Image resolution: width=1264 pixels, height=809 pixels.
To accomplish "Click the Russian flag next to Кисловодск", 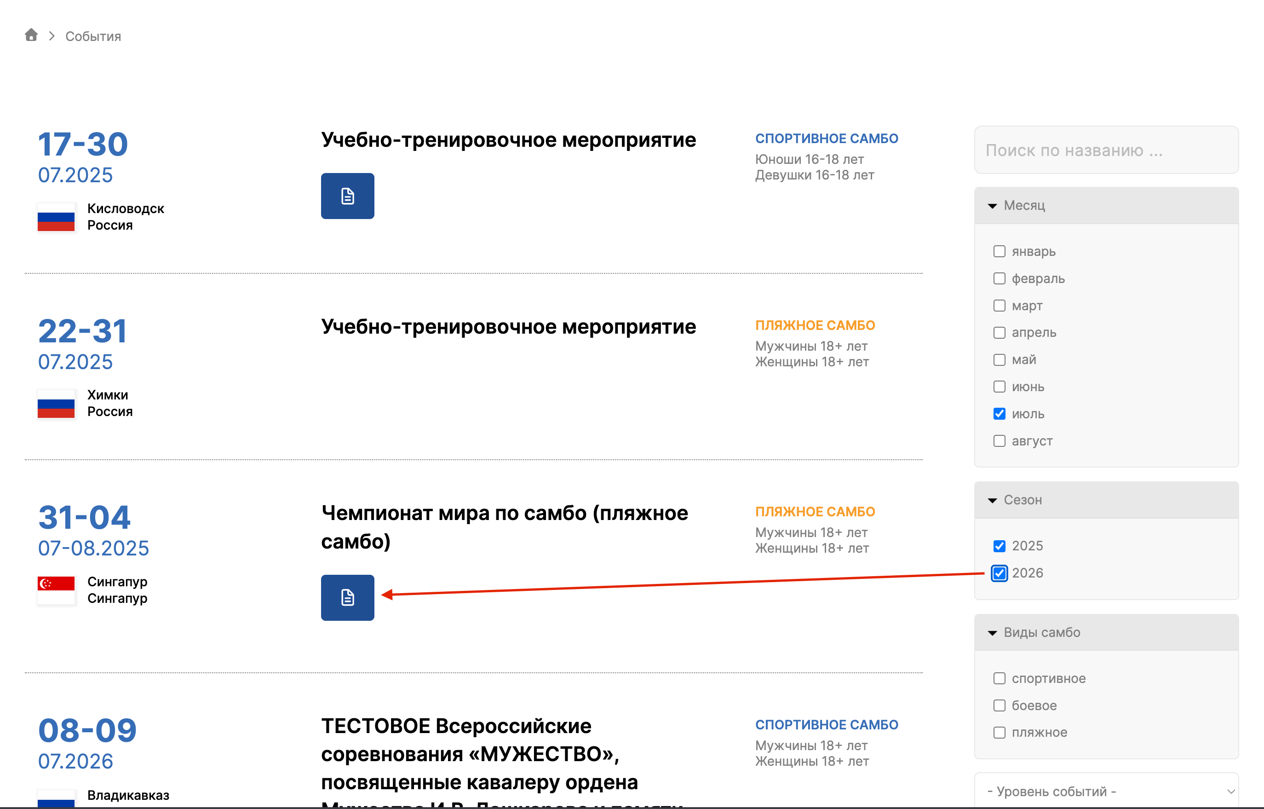I will (x=56, y=217).
